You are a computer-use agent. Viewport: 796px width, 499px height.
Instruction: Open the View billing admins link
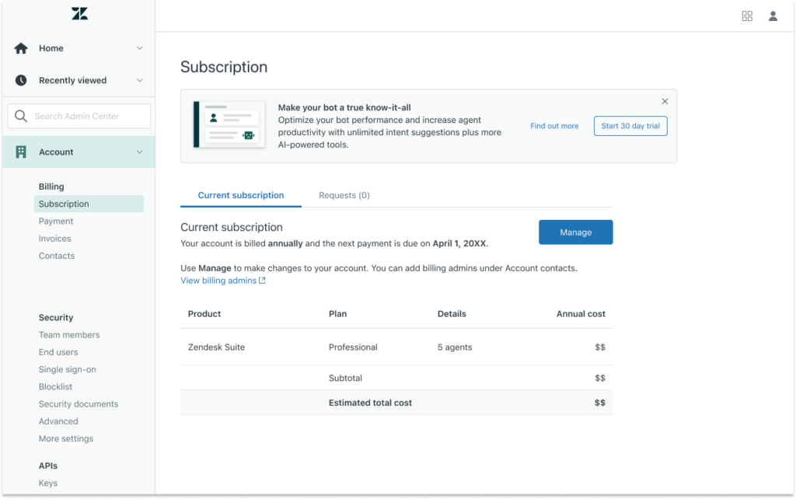pos(218,281)
